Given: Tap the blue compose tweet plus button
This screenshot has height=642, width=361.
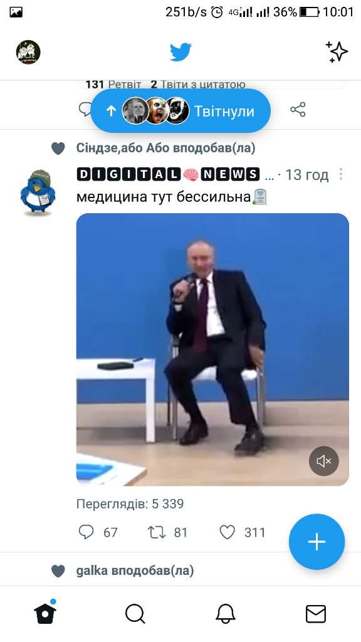Looking at the screenshot, I should [317, 542].
